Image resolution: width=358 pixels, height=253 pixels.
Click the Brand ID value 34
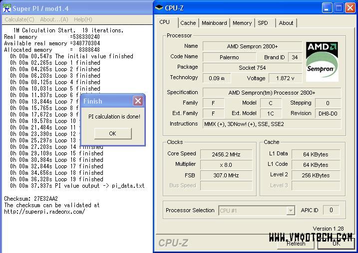tap(295, 57)
